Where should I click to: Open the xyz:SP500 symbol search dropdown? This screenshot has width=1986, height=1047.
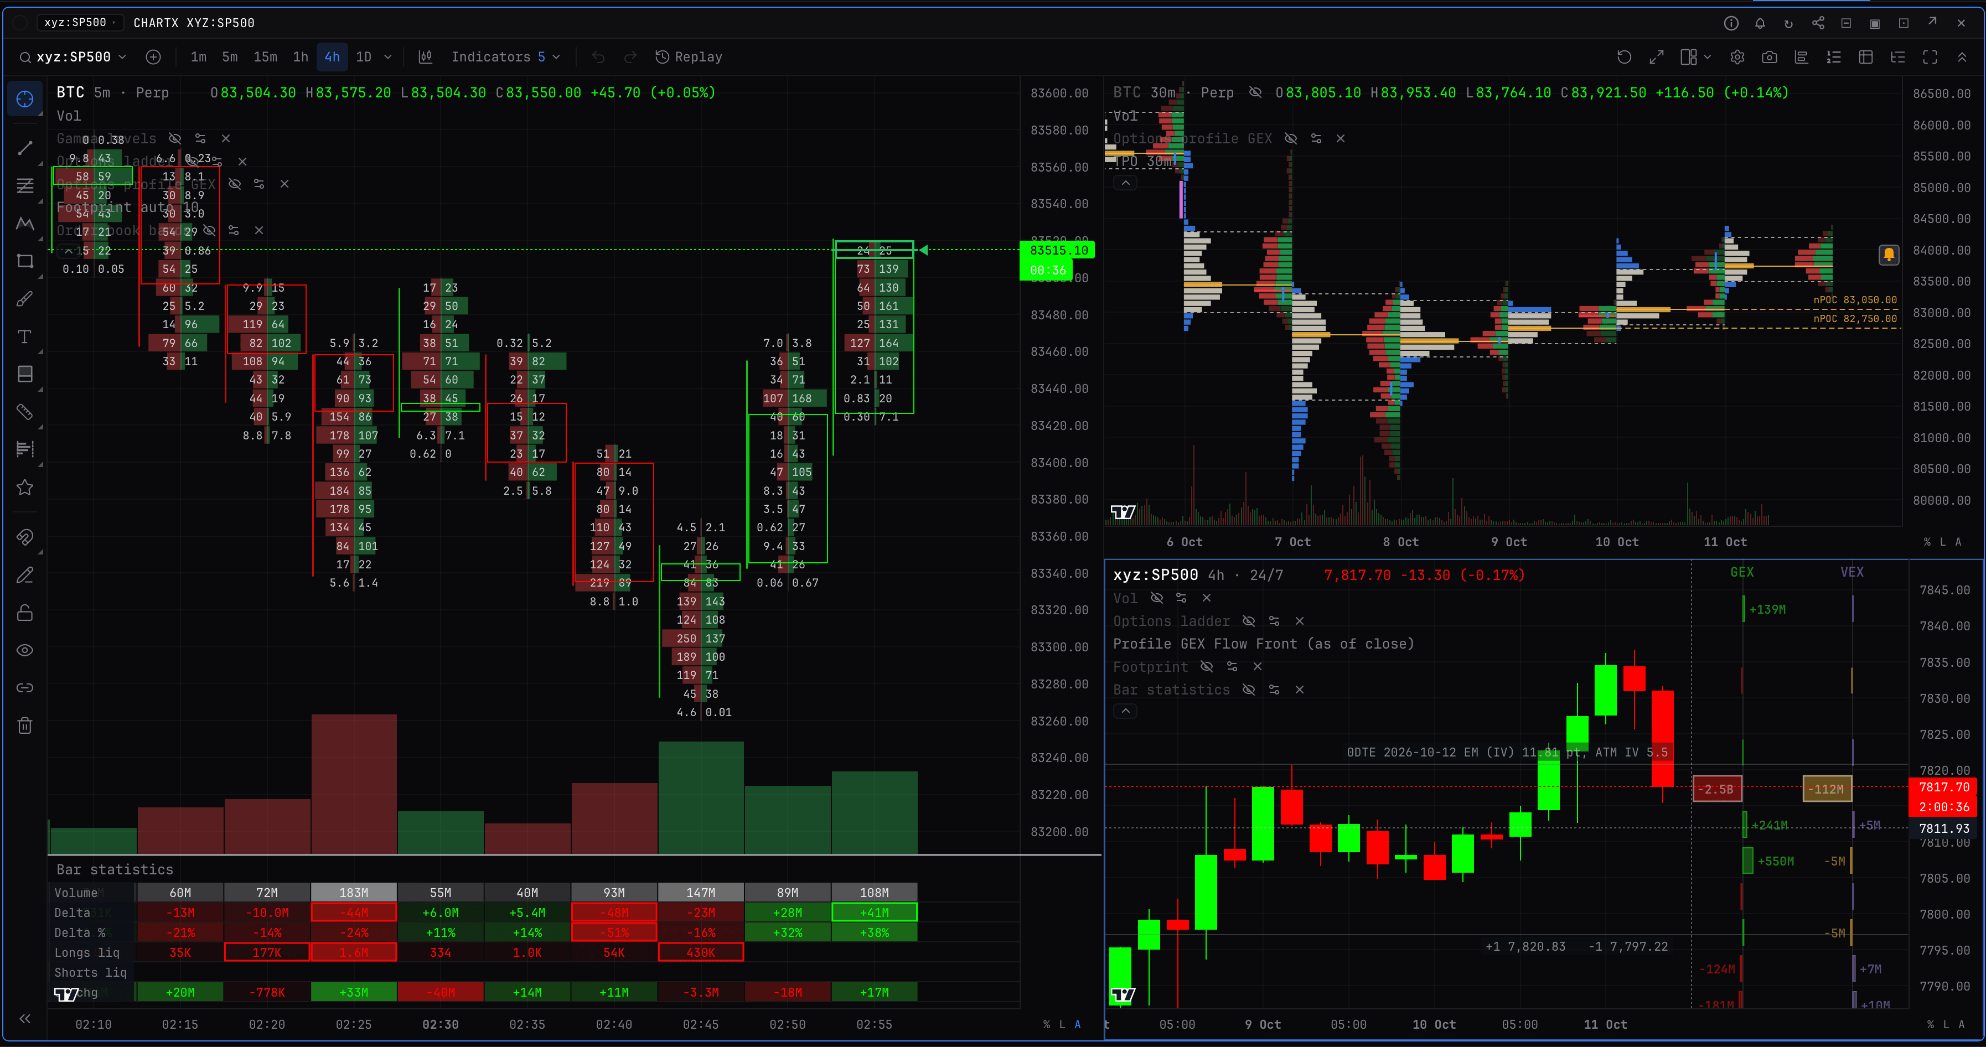point(73,57)
